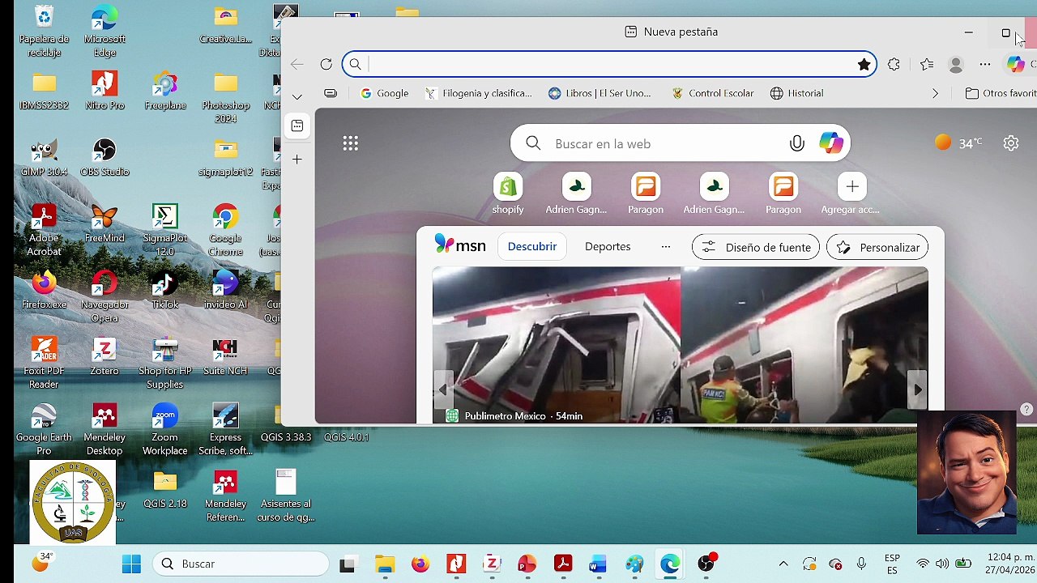Select the Freeplane desktop icon
Viewport: 1037px width, 583px height.
[164, 91]
